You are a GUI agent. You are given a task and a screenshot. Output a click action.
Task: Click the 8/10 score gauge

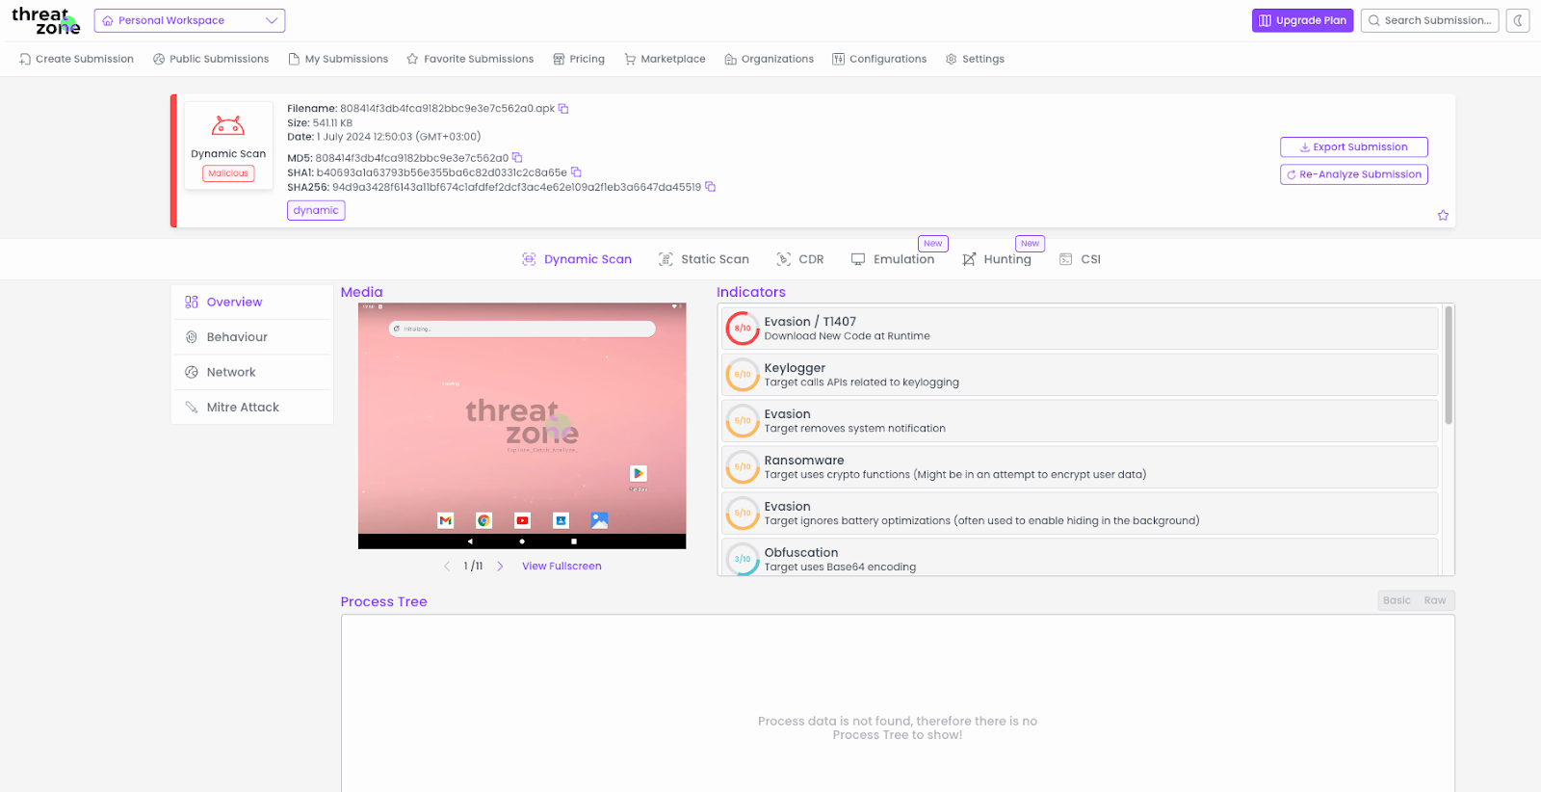click(x=743, y=329)
